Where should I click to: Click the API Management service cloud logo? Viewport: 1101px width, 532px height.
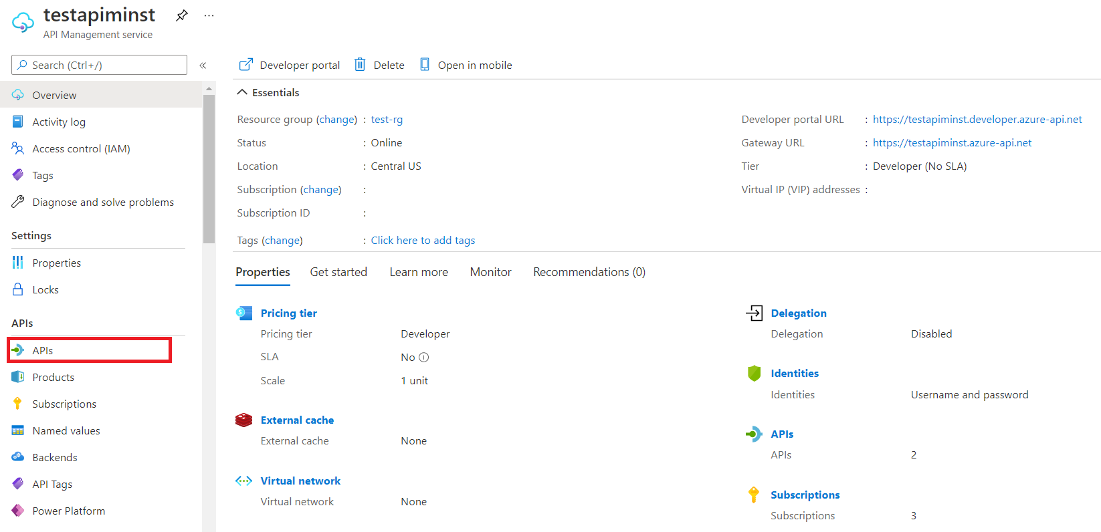23,22
